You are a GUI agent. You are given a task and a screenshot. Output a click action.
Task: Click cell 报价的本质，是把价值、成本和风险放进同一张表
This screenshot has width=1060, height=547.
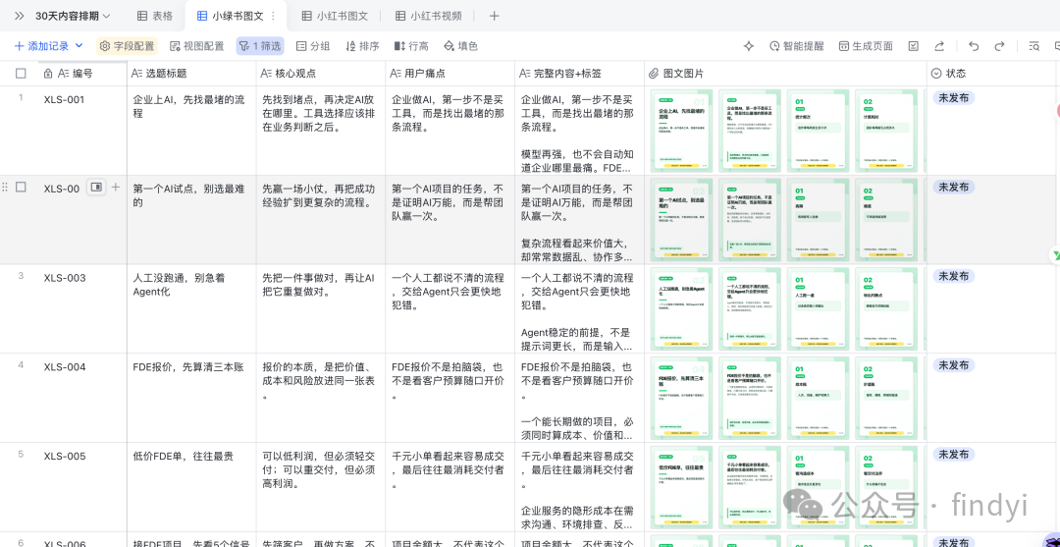pyautogui.click(x=321, y=398)
